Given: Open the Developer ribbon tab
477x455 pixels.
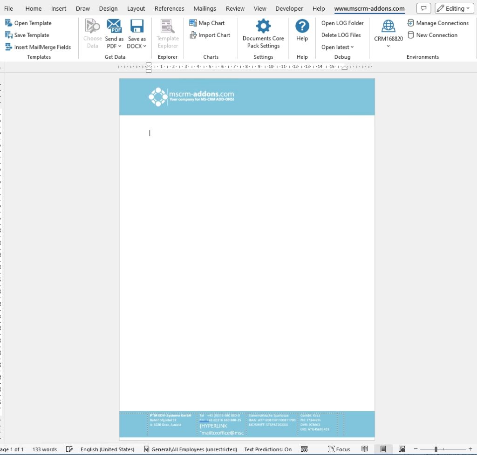Looking at the screenshot, I should click(x=289, y=8).
